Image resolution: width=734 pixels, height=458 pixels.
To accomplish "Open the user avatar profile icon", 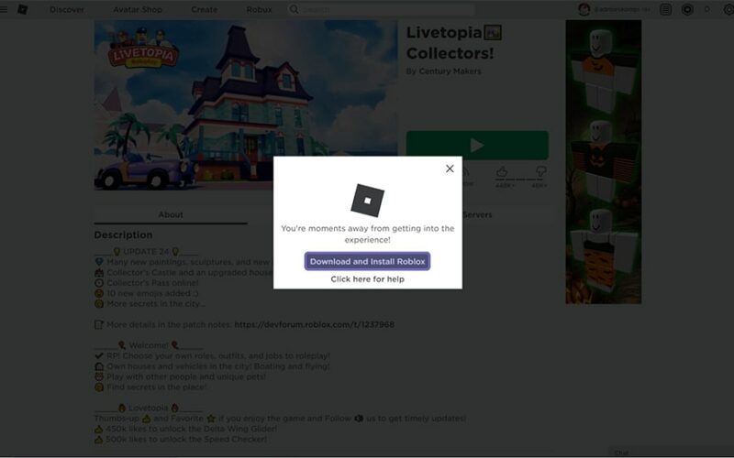I will [584, 9].
